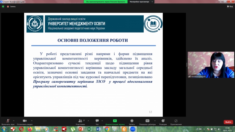Open the Чат chat panel
Image resolution: width=235 pixels, height=132 pixels.
pos(97,122)
